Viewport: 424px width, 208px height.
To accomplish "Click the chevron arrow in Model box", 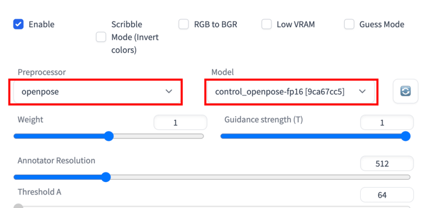I will tap(362, 92).
